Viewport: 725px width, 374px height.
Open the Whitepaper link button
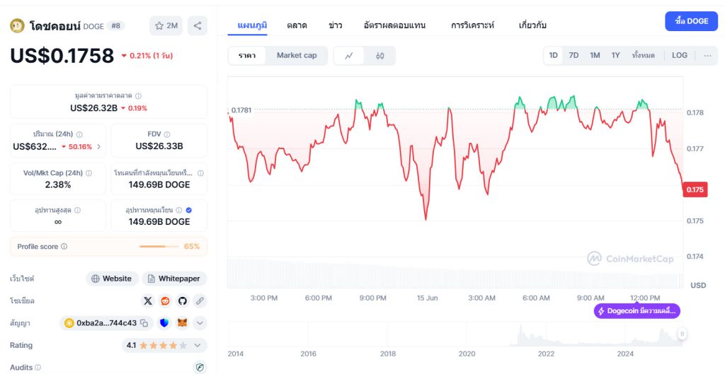174,279
